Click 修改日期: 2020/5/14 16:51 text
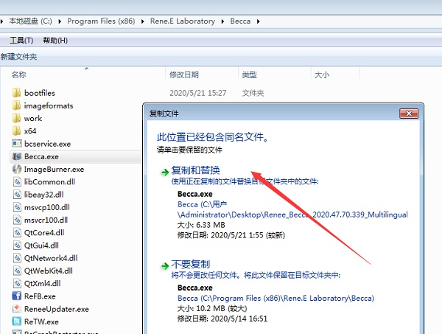Image resolution: width=442 pixels, height=334 pixels. coord(222,319)
